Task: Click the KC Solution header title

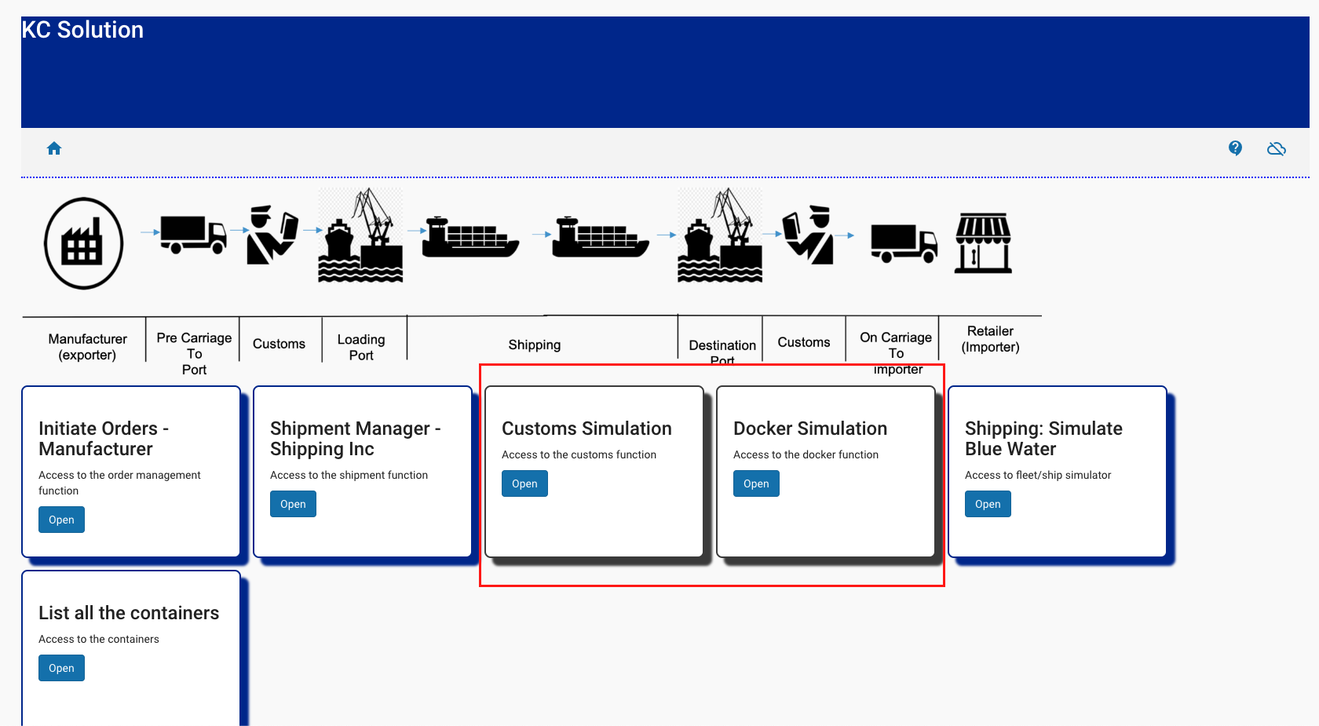Action: click(82, 30)
